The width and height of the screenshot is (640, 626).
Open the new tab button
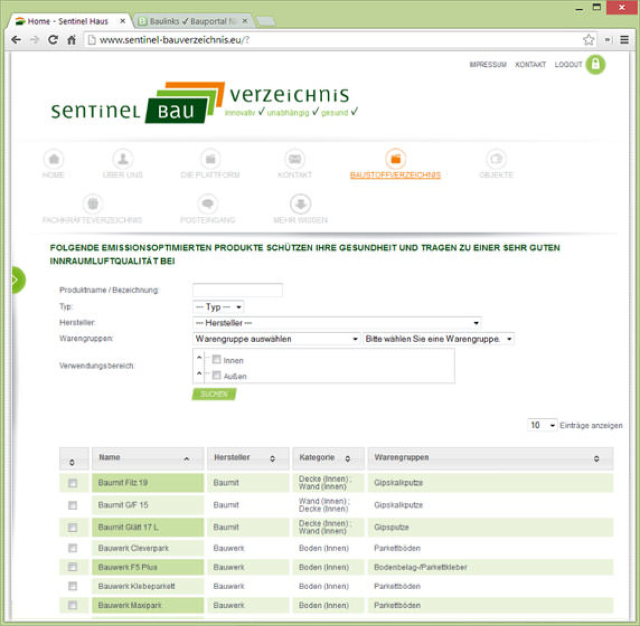click(x=266, y=21)
